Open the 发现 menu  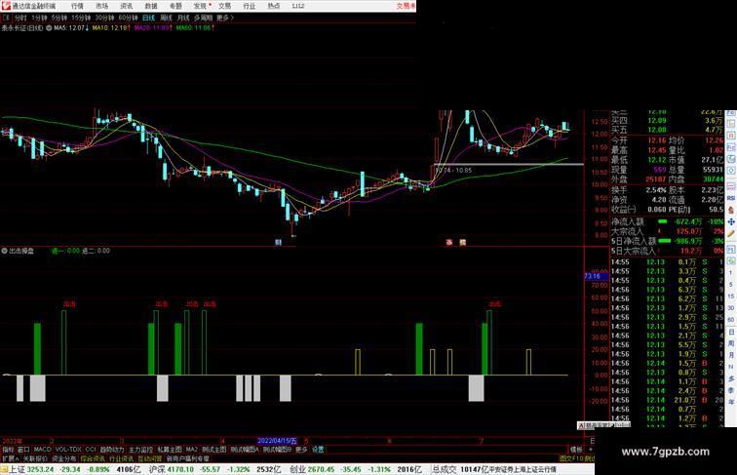200,6
